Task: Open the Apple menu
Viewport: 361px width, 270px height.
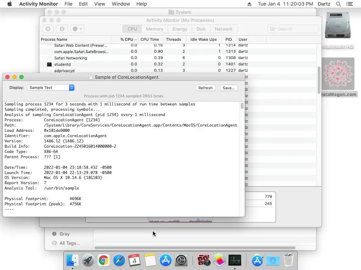Action: (10, 4)
